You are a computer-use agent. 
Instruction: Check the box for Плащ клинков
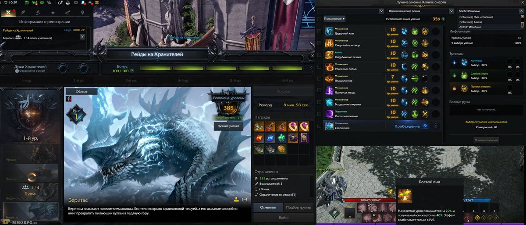pos(319,79)
